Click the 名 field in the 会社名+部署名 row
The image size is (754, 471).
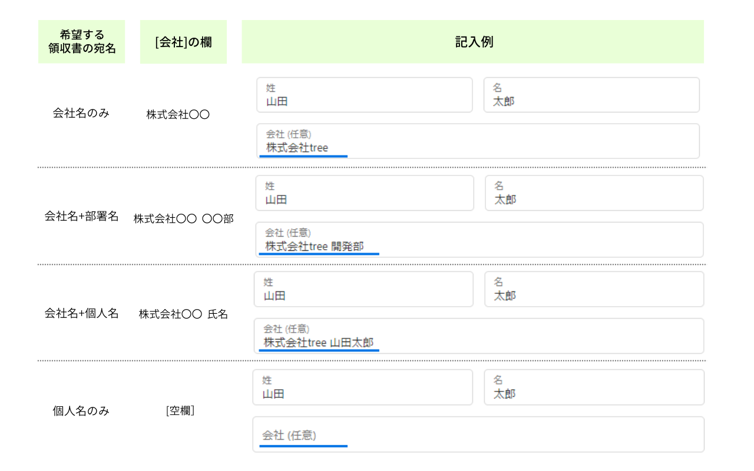coord(594,193)
